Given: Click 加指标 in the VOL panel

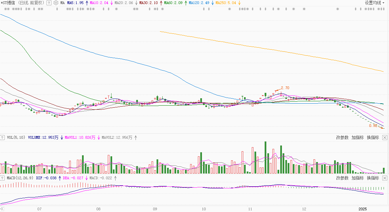Looking at the screenshot, I should (x=357, y=138).
